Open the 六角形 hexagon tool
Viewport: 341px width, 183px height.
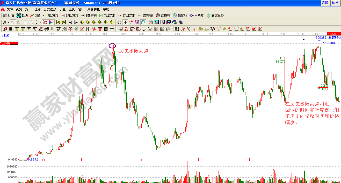[x=197, y=16]
